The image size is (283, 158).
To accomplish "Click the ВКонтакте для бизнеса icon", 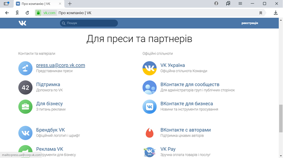I will coord(149,107).
